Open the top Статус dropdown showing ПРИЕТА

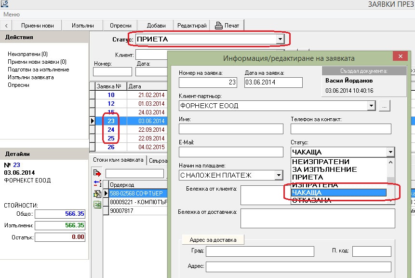280,39
